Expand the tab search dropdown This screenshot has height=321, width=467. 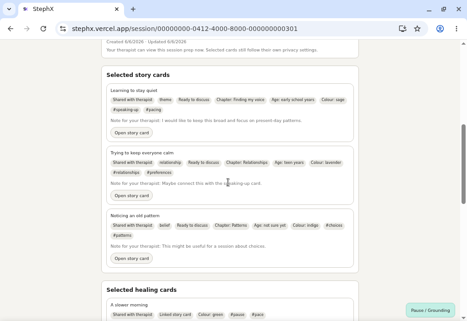click(9, 9)
